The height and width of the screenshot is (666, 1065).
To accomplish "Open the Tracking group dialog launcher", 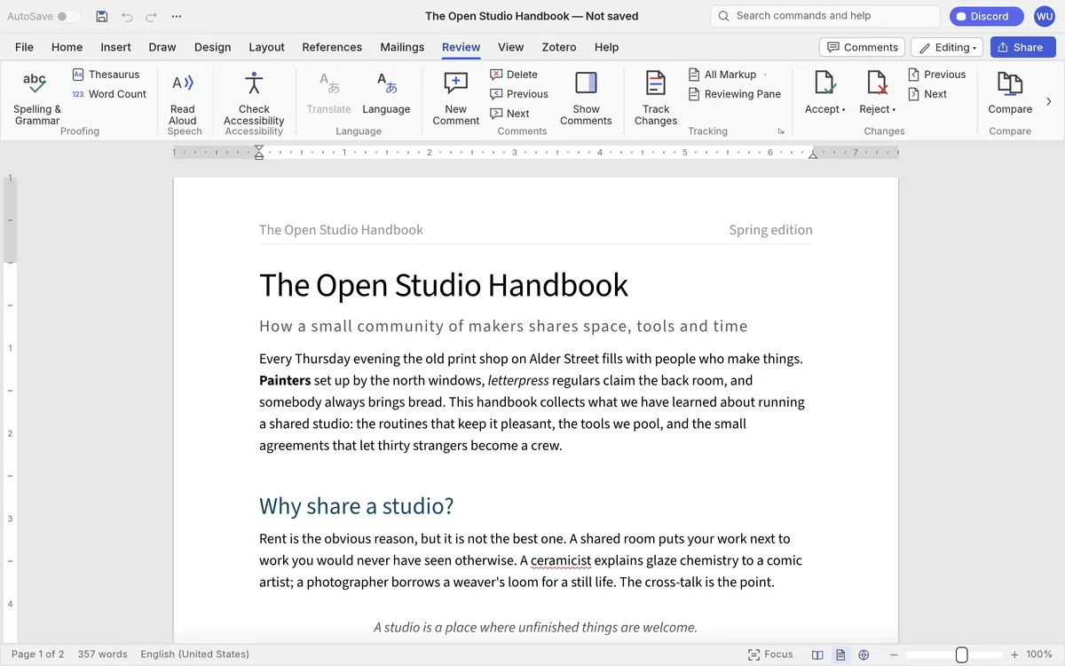I will (781, 131).
